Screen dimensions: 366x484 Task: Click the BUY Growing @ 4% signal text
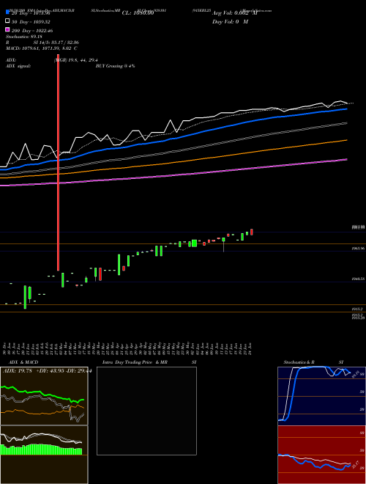(x=115, y=66)
